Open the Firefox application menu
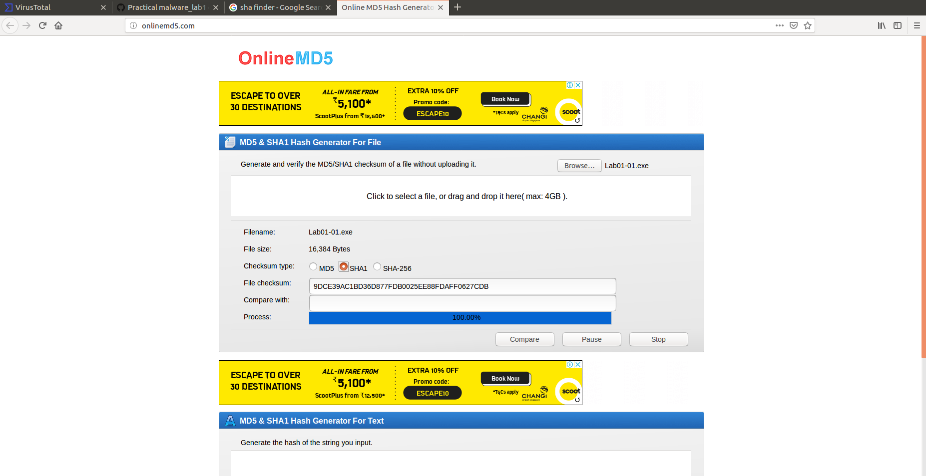The image size is (926, 476). tap(917, 25)
